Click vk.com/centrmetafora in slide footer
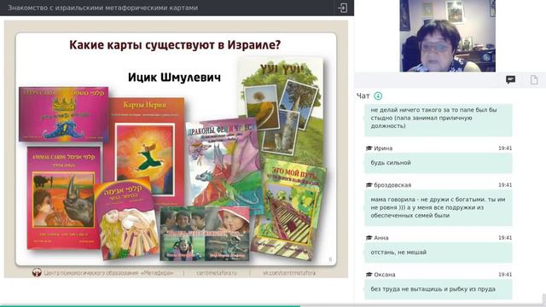This screenshot has width=546, height=307. coord(289,273)
